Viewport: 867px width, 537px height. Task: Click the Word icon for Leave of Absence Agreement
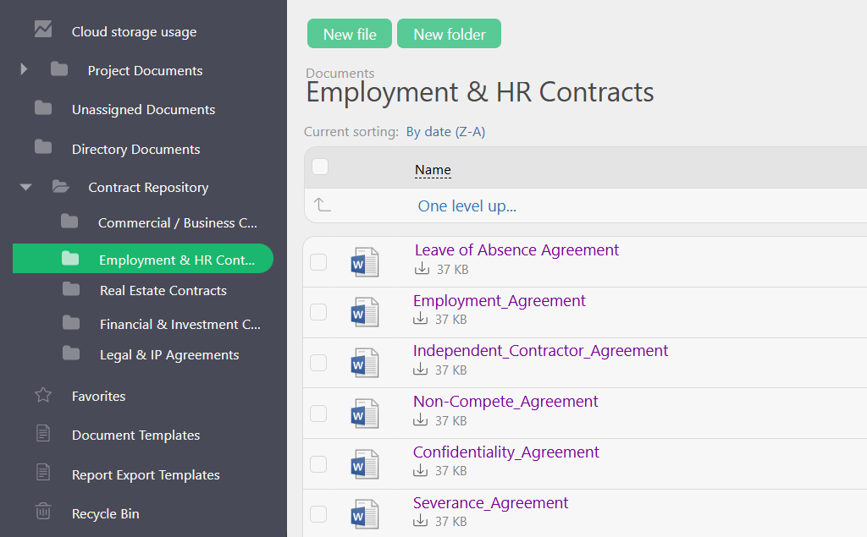click(x=364, y=262)
